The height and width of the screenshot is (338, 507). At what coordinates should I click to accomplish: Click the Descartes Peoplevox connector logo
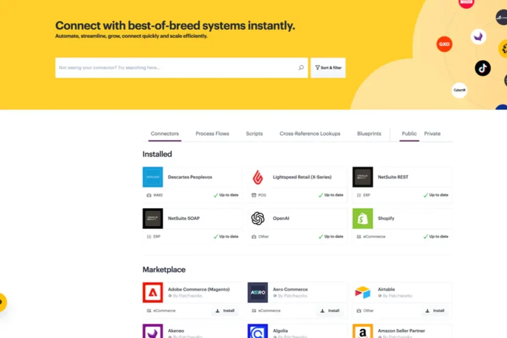(x=152, y=177)
